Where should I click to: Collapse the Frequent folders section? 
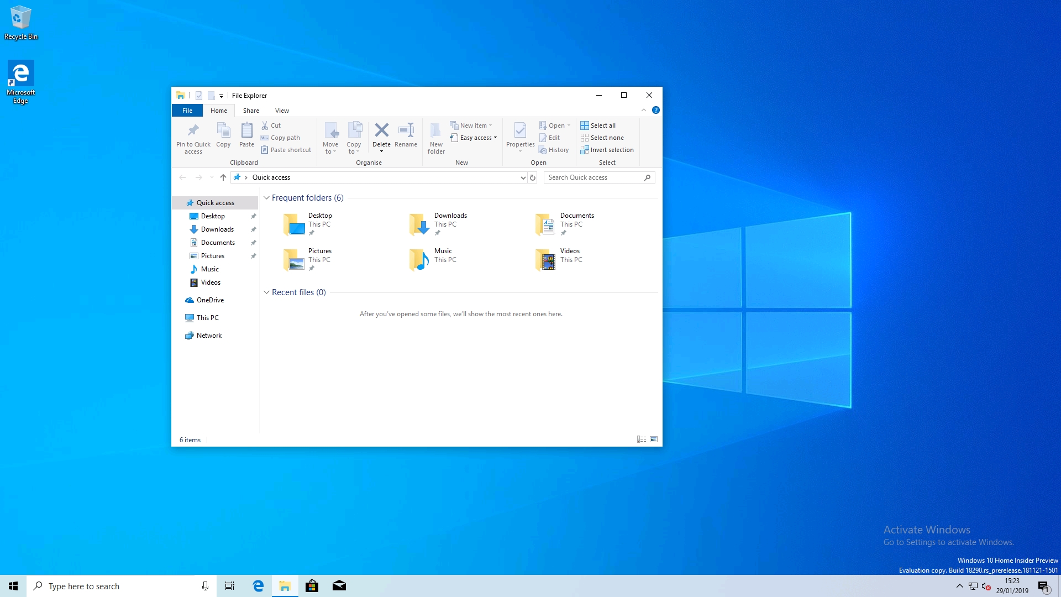pos(267,197)
